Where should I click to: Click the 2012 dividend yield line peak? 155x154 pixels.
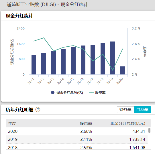pyautogui.click(x=44, y=38)
